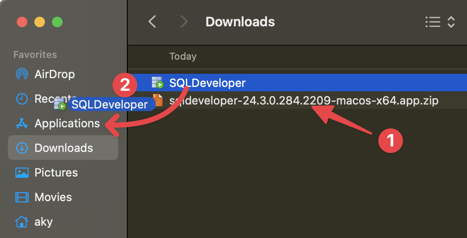
Task: Click the Today group header
Action: pos(183,57)
